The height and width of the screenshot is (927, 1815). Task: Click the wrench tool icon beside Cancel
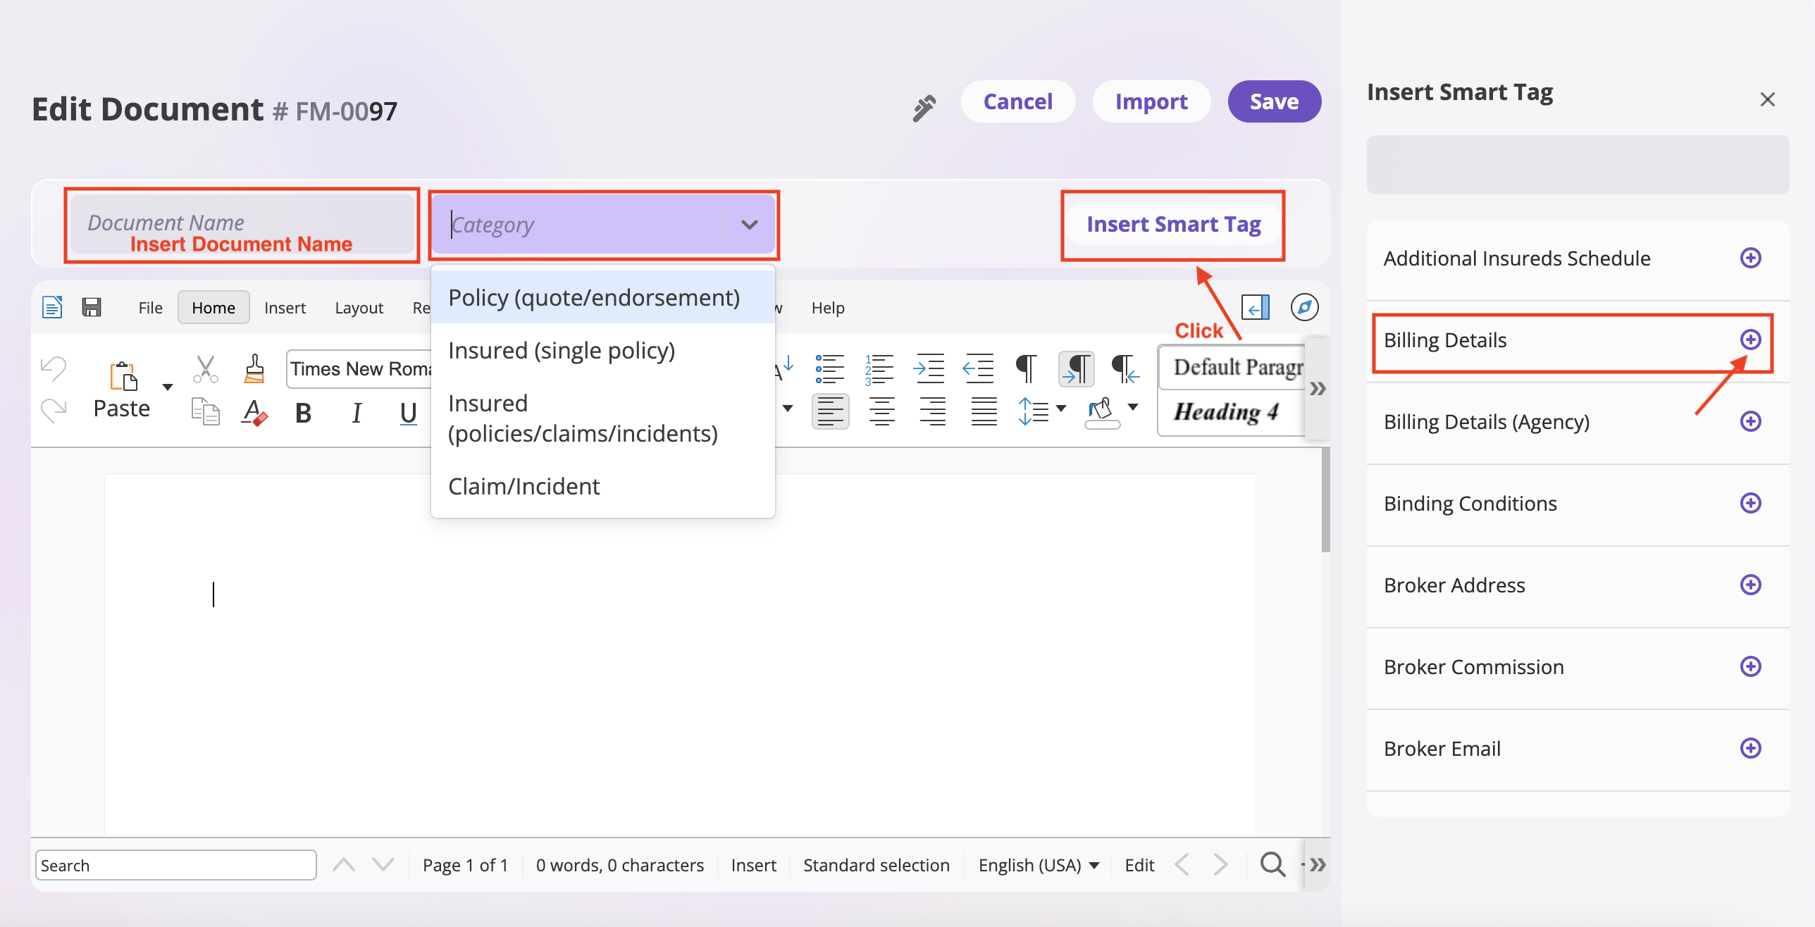pos(924,108)
